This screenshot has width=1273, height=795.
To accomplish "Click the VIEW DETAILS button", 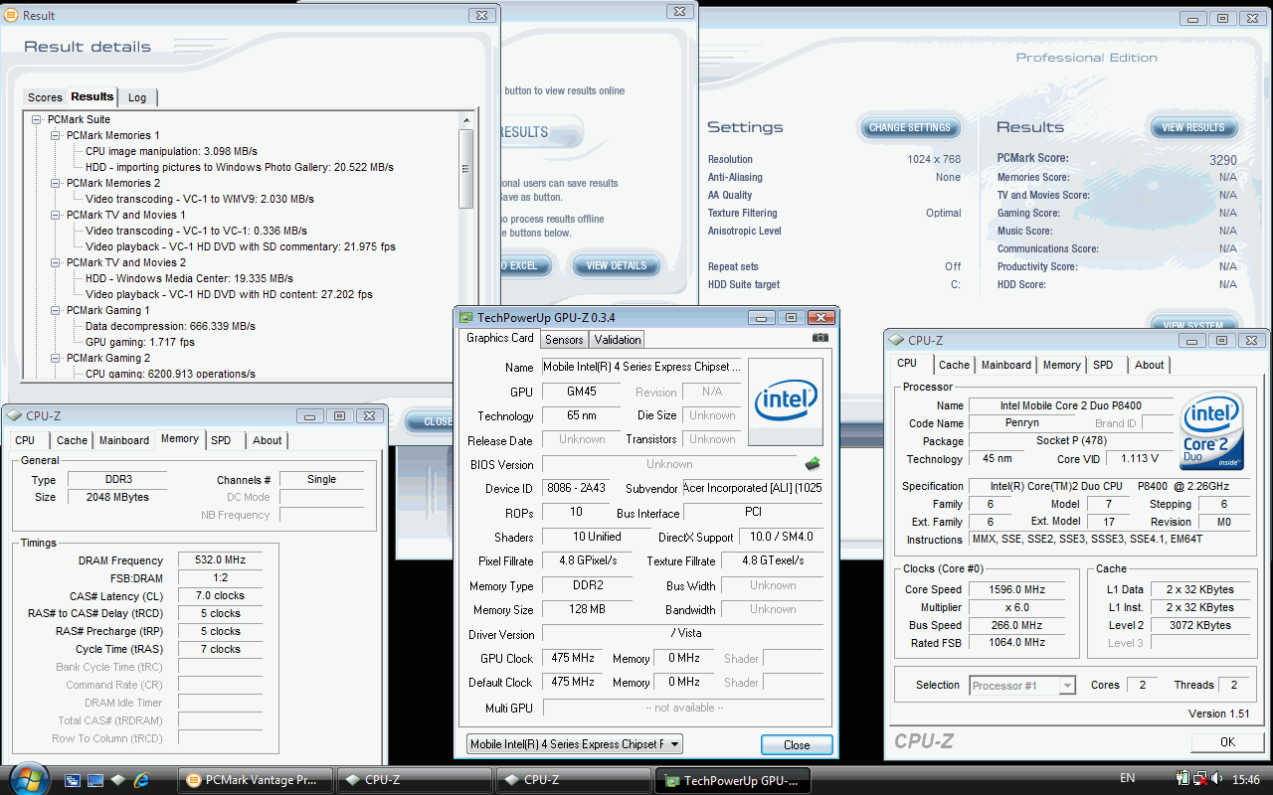I will (617, 265).
